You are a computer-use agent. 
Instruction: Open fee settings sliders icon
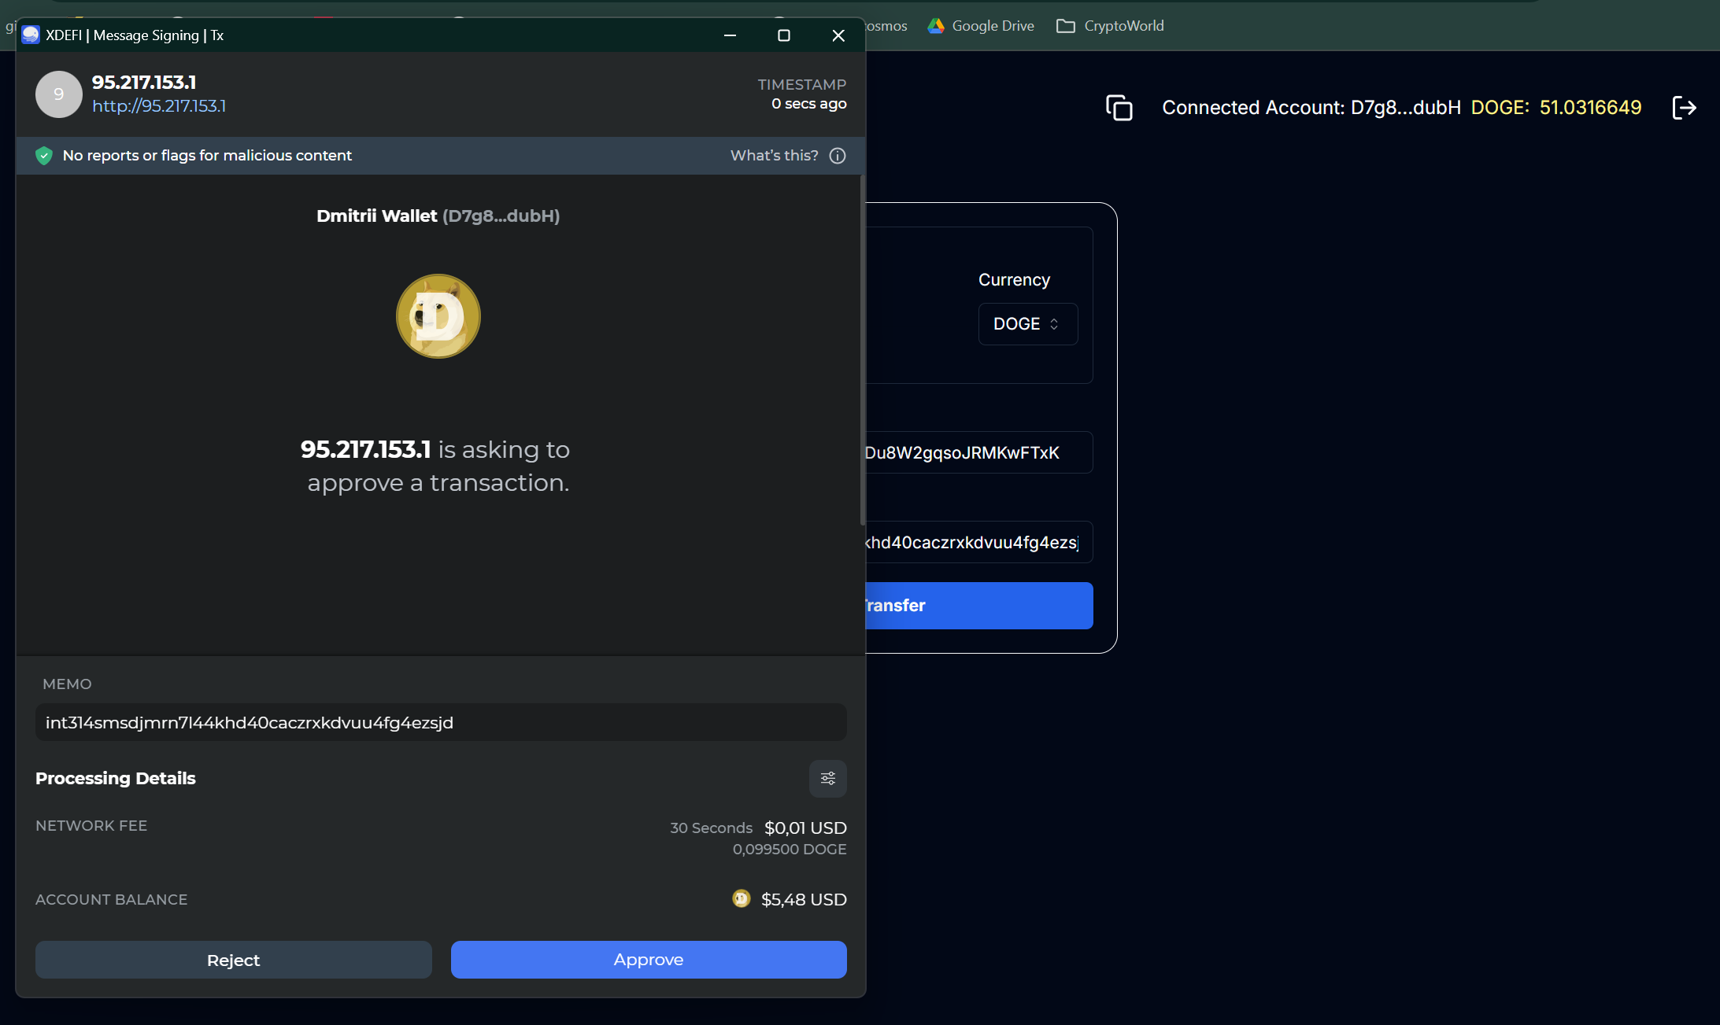[827, 778]
